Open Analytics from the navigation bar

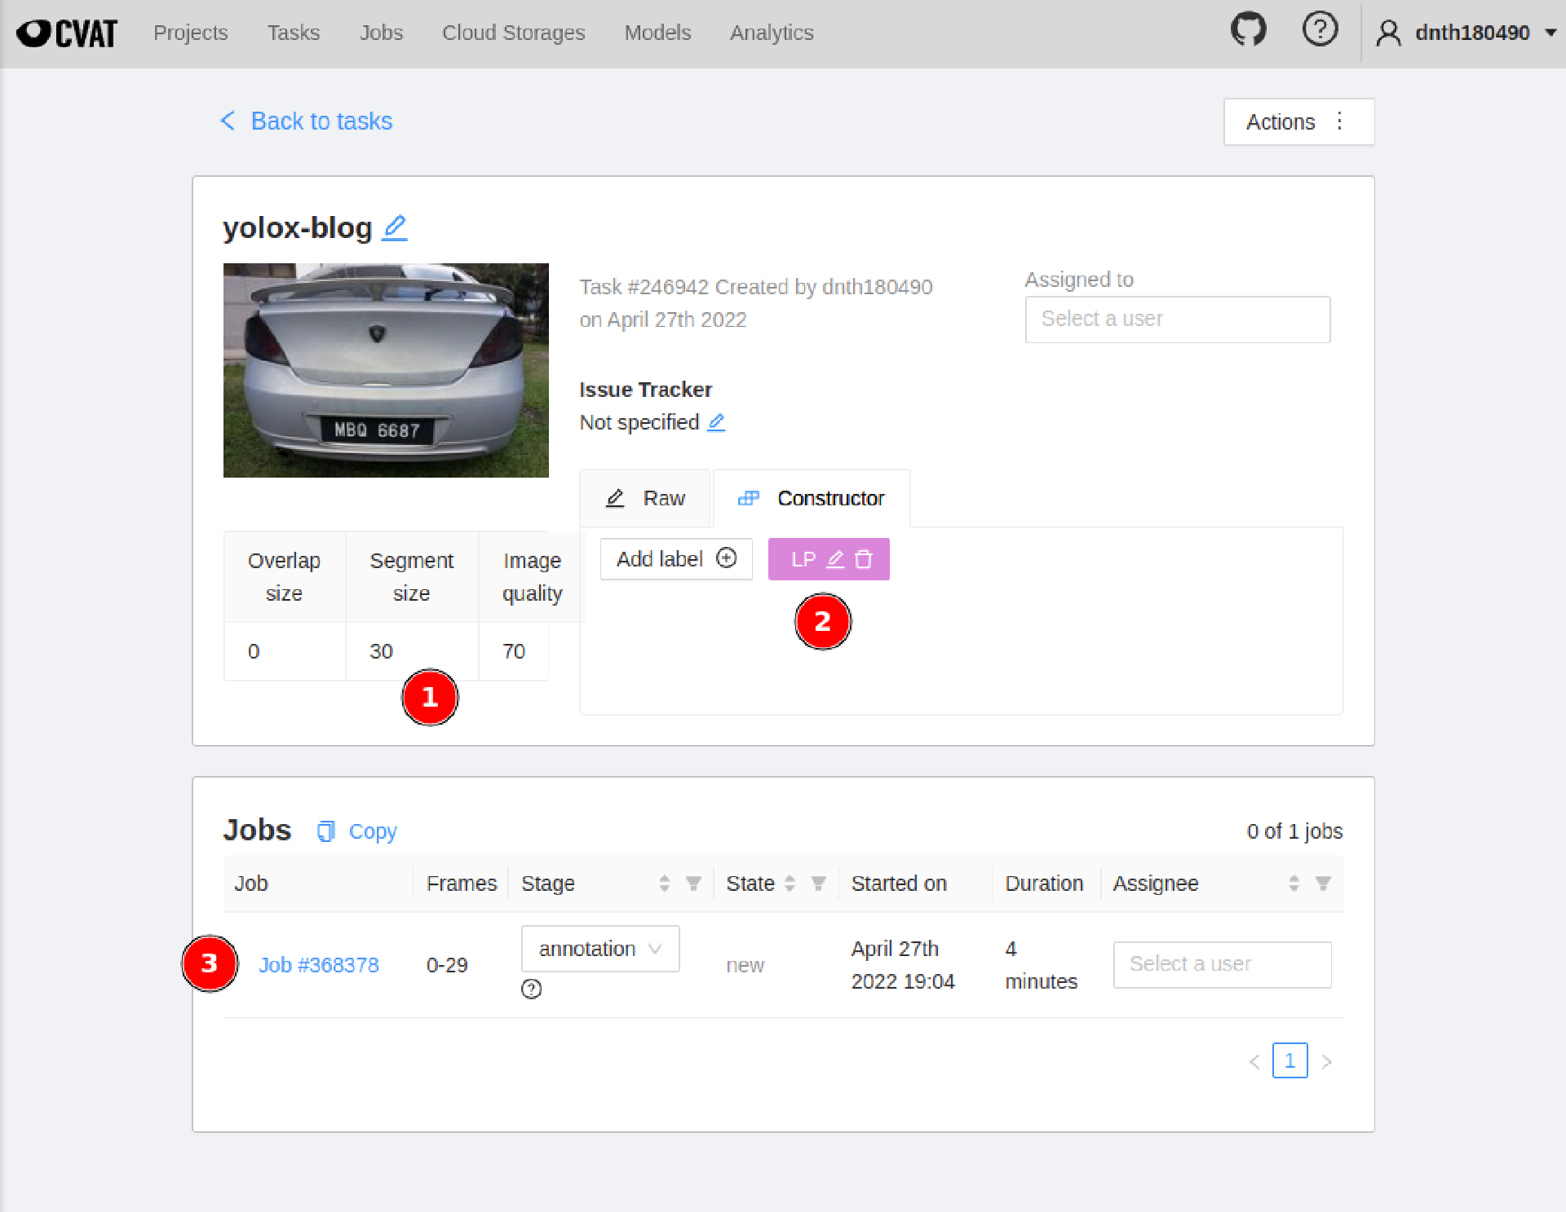[x=771, y=33]
